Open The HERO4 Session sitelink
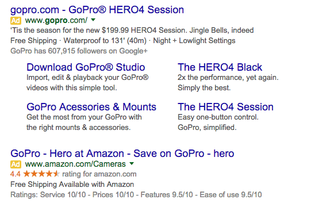326x207 pixels. click(x=225, y=107)
